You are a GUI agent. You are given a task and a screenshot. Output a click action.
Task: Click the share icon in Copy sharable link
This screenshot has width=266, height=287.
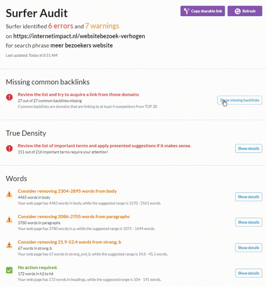click(186, 11)
